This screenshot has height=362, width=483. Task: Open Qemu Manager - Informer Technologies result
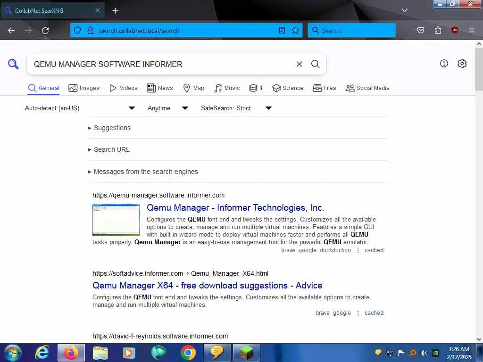235,208
